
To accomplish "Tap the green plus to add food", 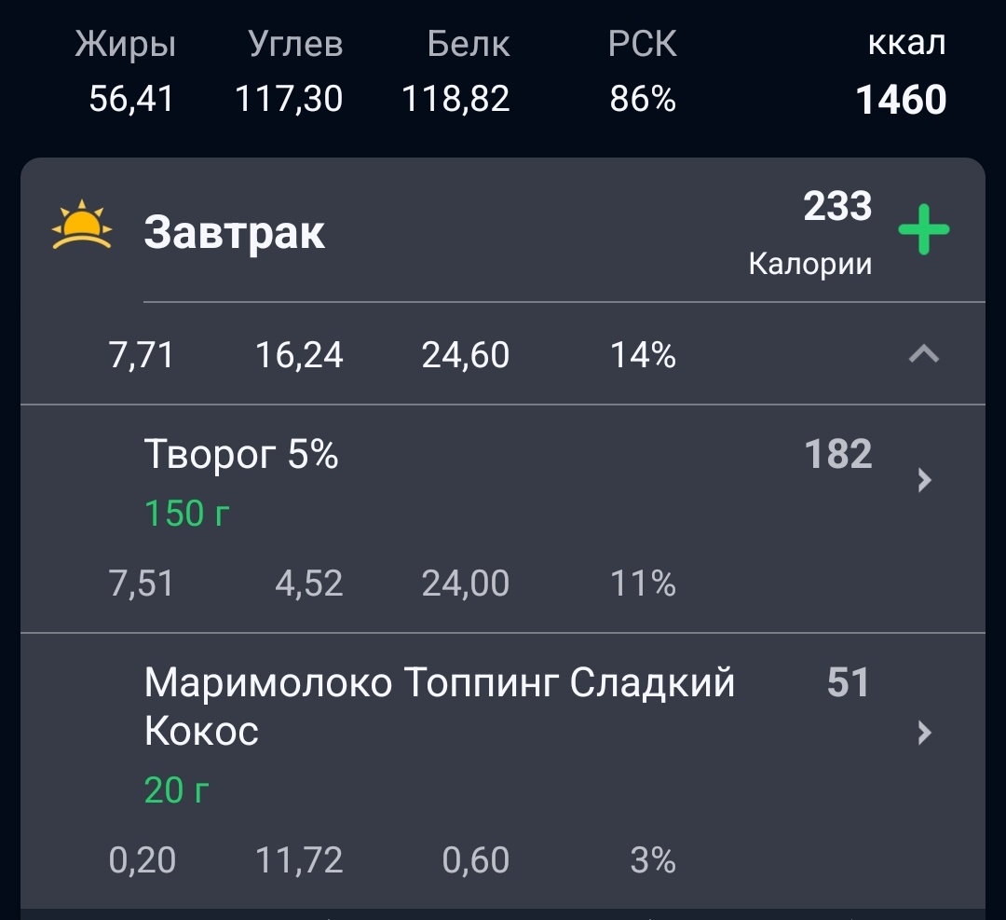I will coord(925,228).
